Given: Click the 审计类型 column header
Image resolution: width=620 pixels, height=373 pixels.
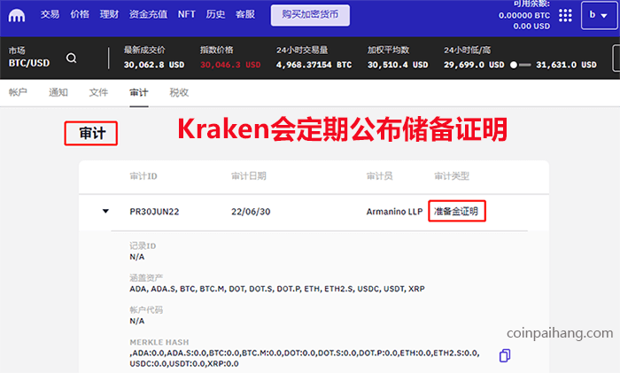Looking at the screenshot, I should pos(452,176).
